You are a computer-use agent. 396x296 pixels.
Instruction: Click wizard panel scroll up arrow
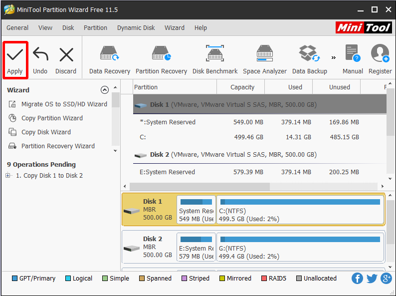click(x=115, y=87)
